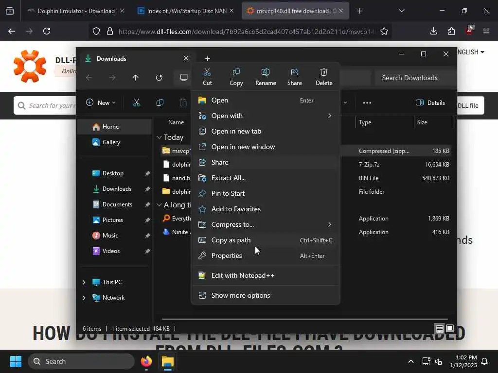The width and height of the screenshot is (498, 373).
Task: Click Explorer back arrow
Action: click(x=89, y=78)
